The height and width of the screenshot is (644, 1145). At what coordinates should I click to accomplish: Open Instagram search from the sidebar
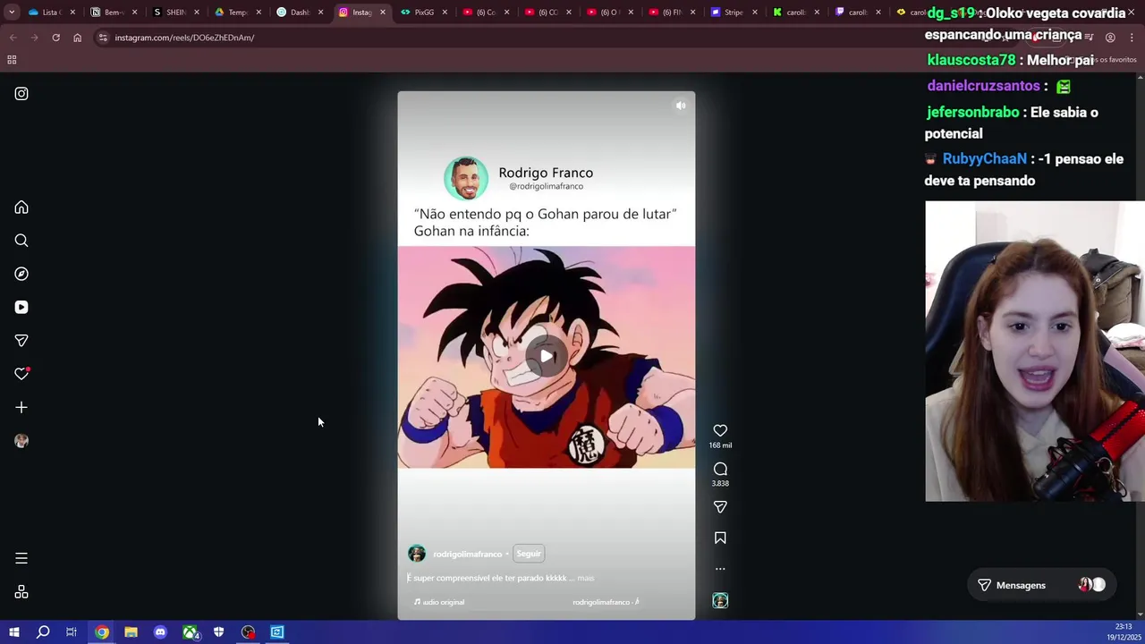point(21,241)
